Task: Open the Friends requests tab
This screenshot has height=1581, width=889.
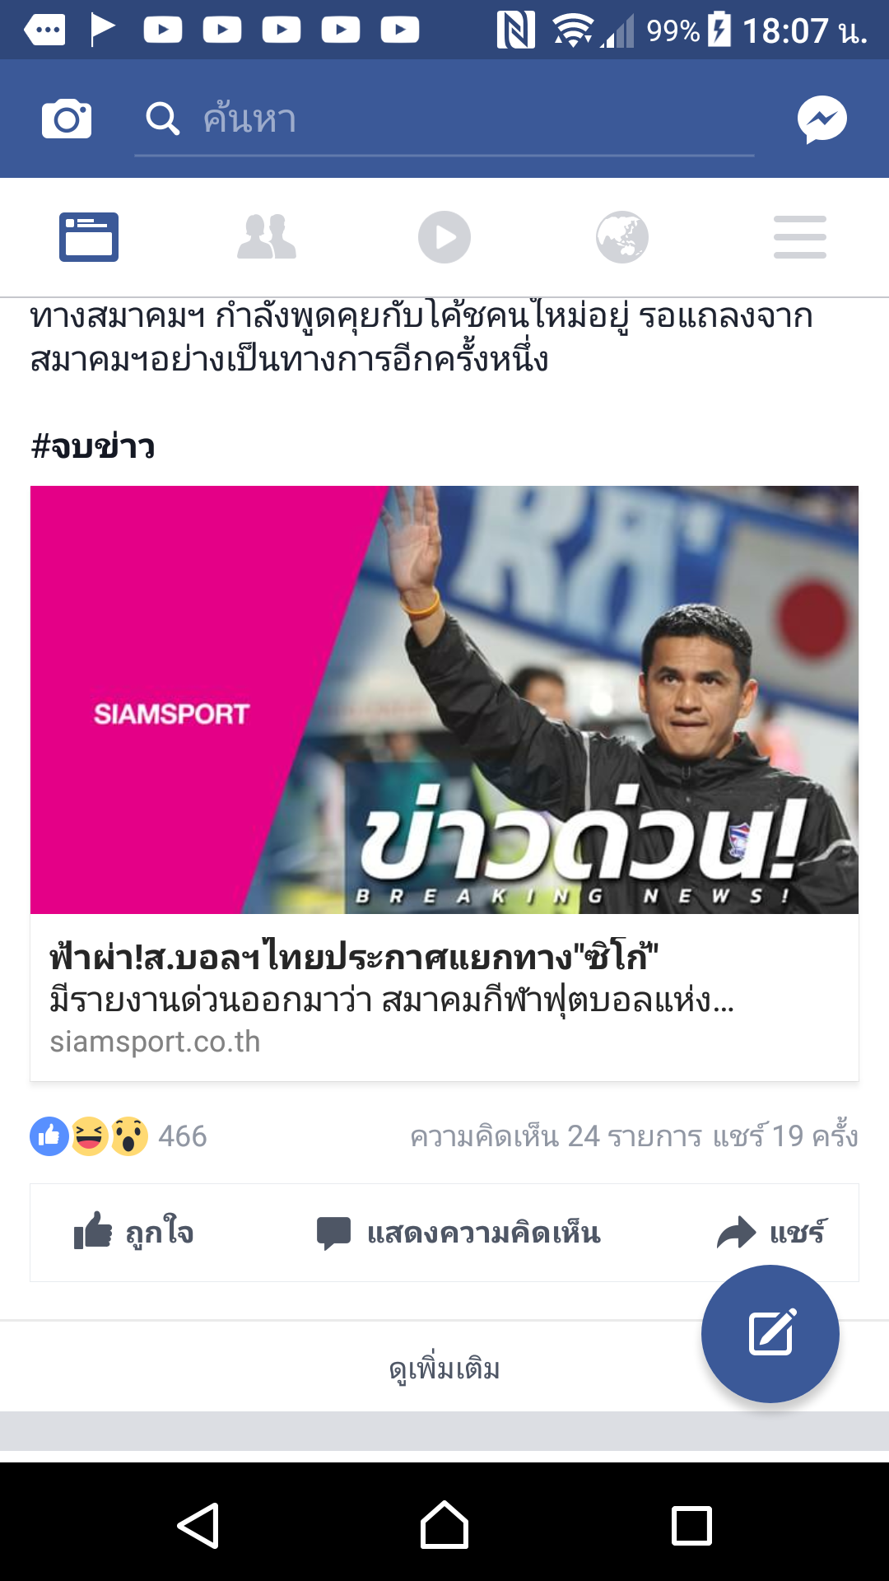Action: point(267,237)
